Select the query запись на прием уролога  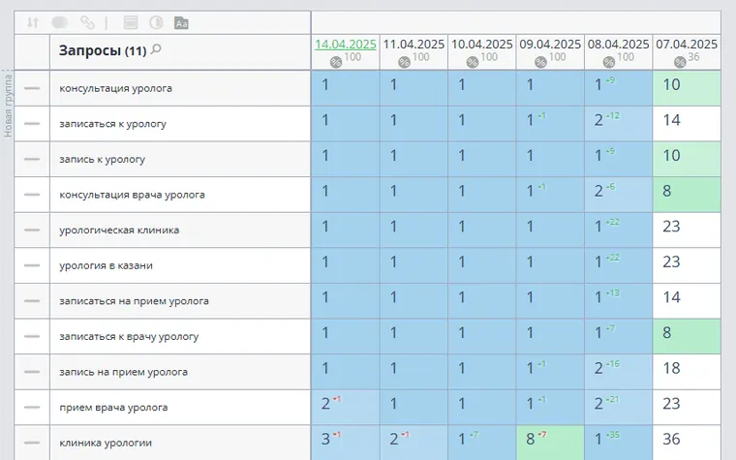[x=123, y=372]
